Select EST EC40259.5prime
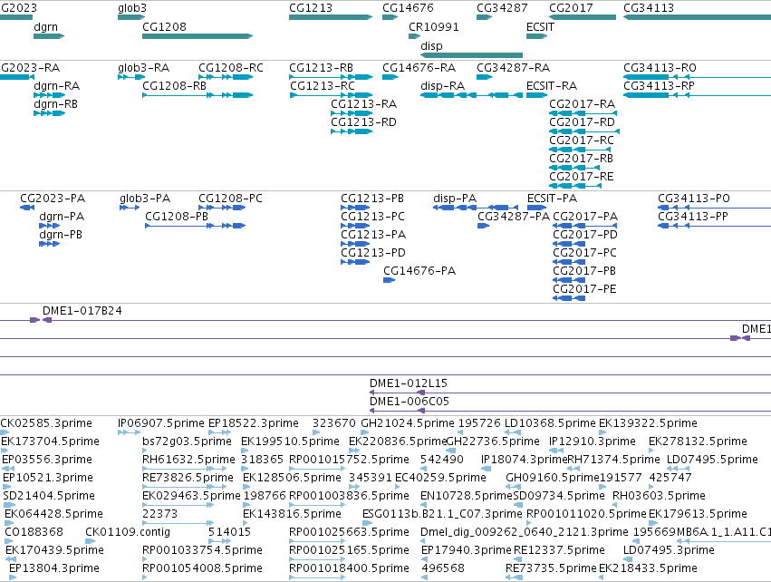The image size is (771, 582). [440, 478]
